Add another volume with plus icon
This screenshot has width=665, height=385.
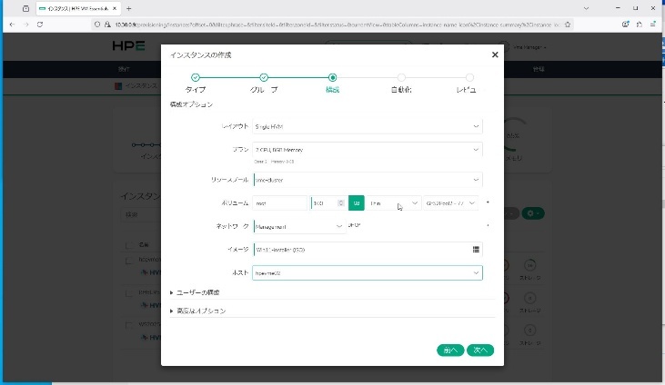click(x=489, y=202)
